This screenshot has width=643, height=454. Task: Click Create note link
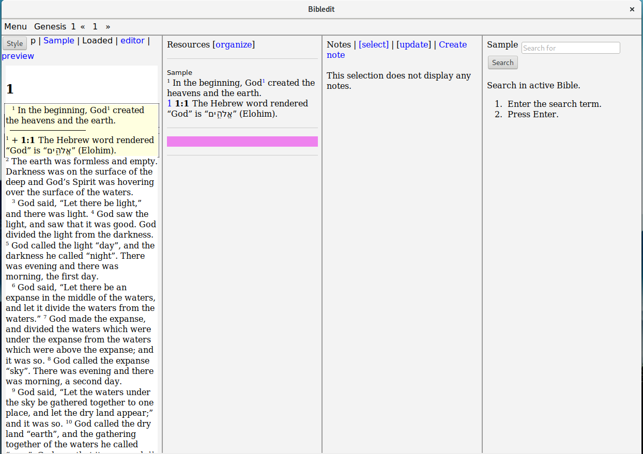click(452, 45)
